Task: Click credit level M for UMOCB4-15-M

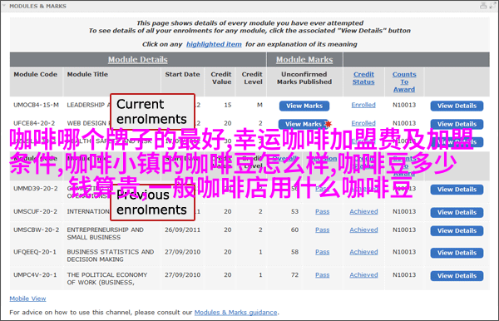Action: (259, 105)
